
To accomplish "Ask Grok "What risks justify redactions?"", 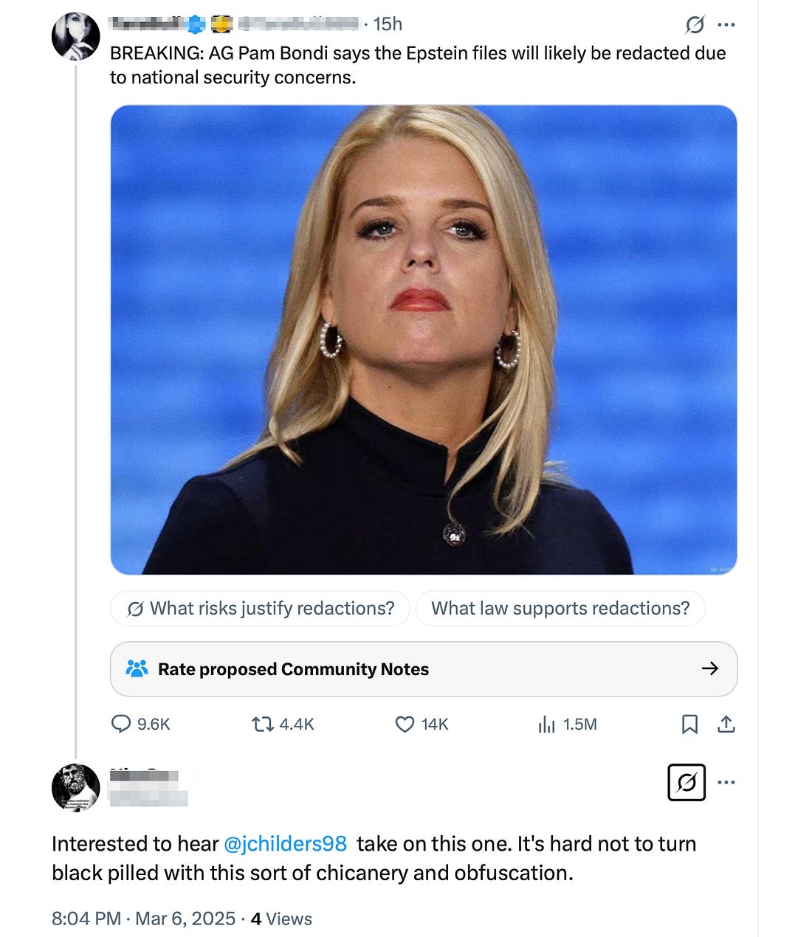I will (x=260, y=609).
